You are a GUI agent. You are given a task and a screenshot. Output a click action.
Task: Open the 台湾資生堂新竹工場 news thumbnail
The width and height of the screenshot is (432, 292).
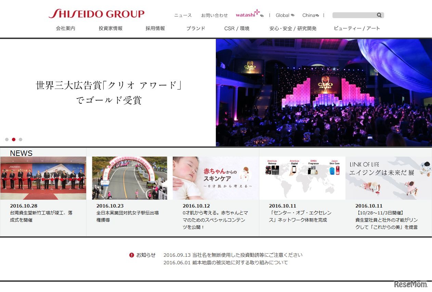(x=43, y=177)
